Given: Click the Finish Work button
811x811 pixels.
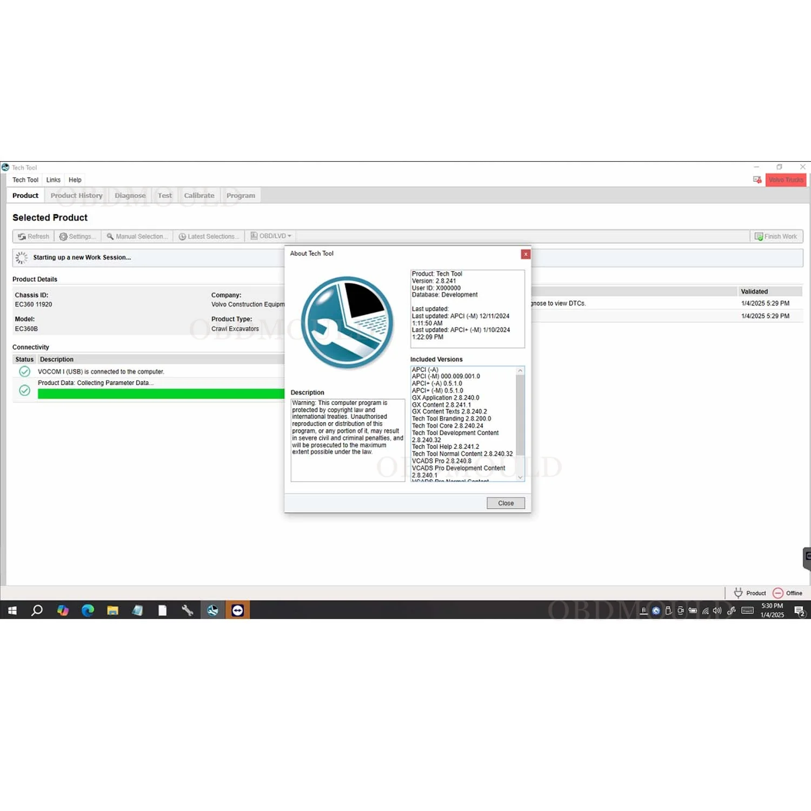Looking at the screenshot, I should tap(776, 237).
